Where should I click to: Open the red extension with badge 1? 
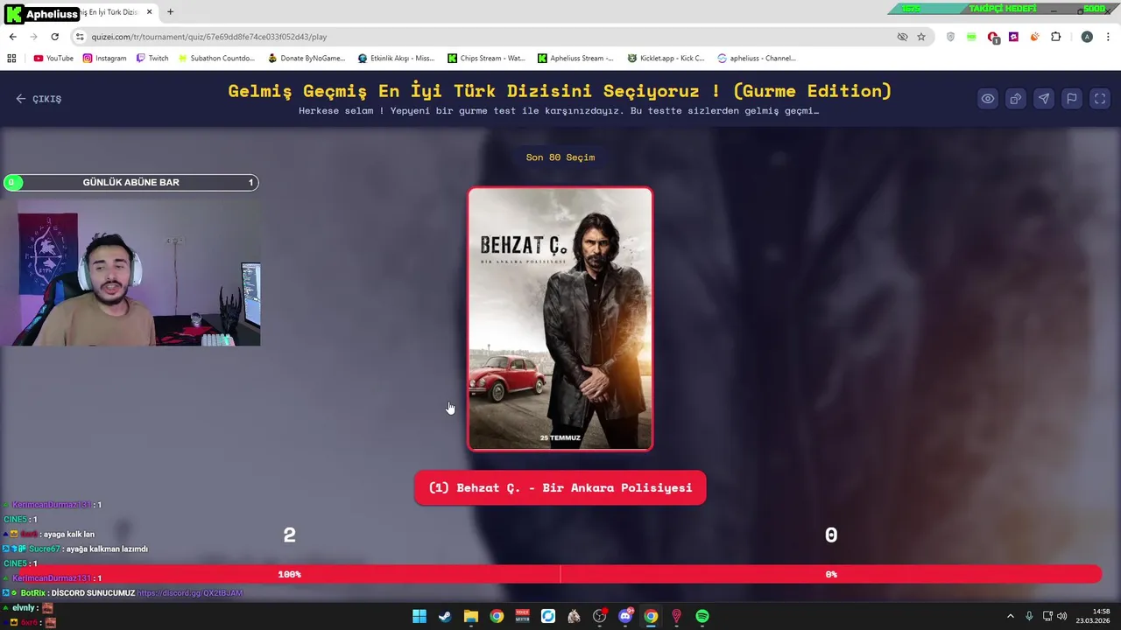coord(993,37)
